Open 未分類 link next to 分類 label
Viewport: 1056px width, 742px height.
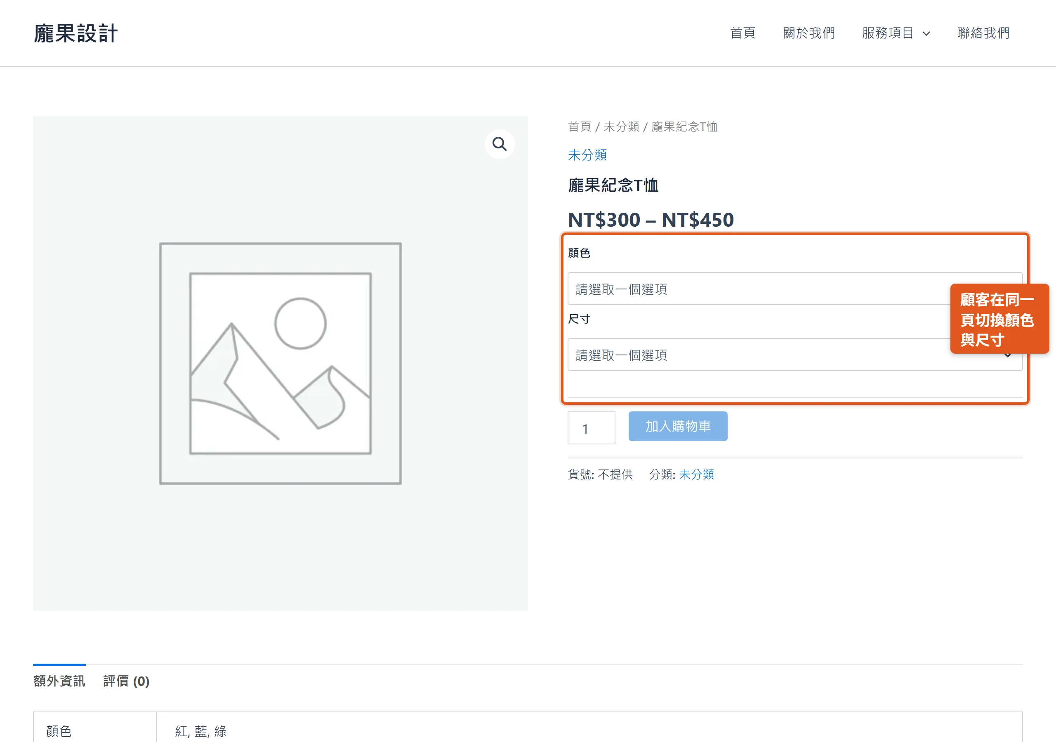[696, 474]
